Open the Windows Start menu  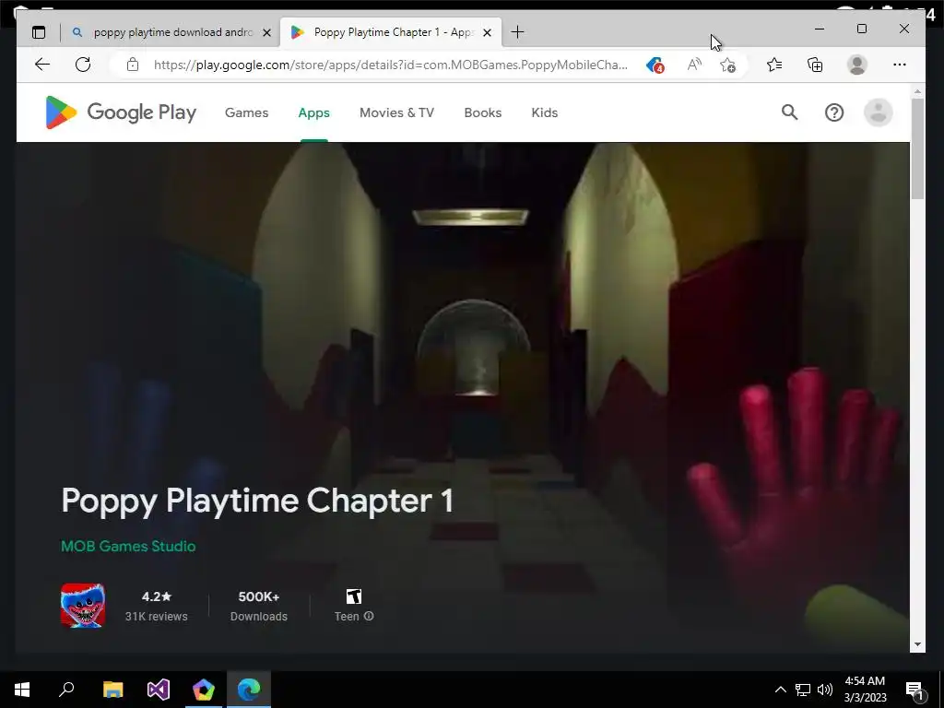click(x=22, y=690)
